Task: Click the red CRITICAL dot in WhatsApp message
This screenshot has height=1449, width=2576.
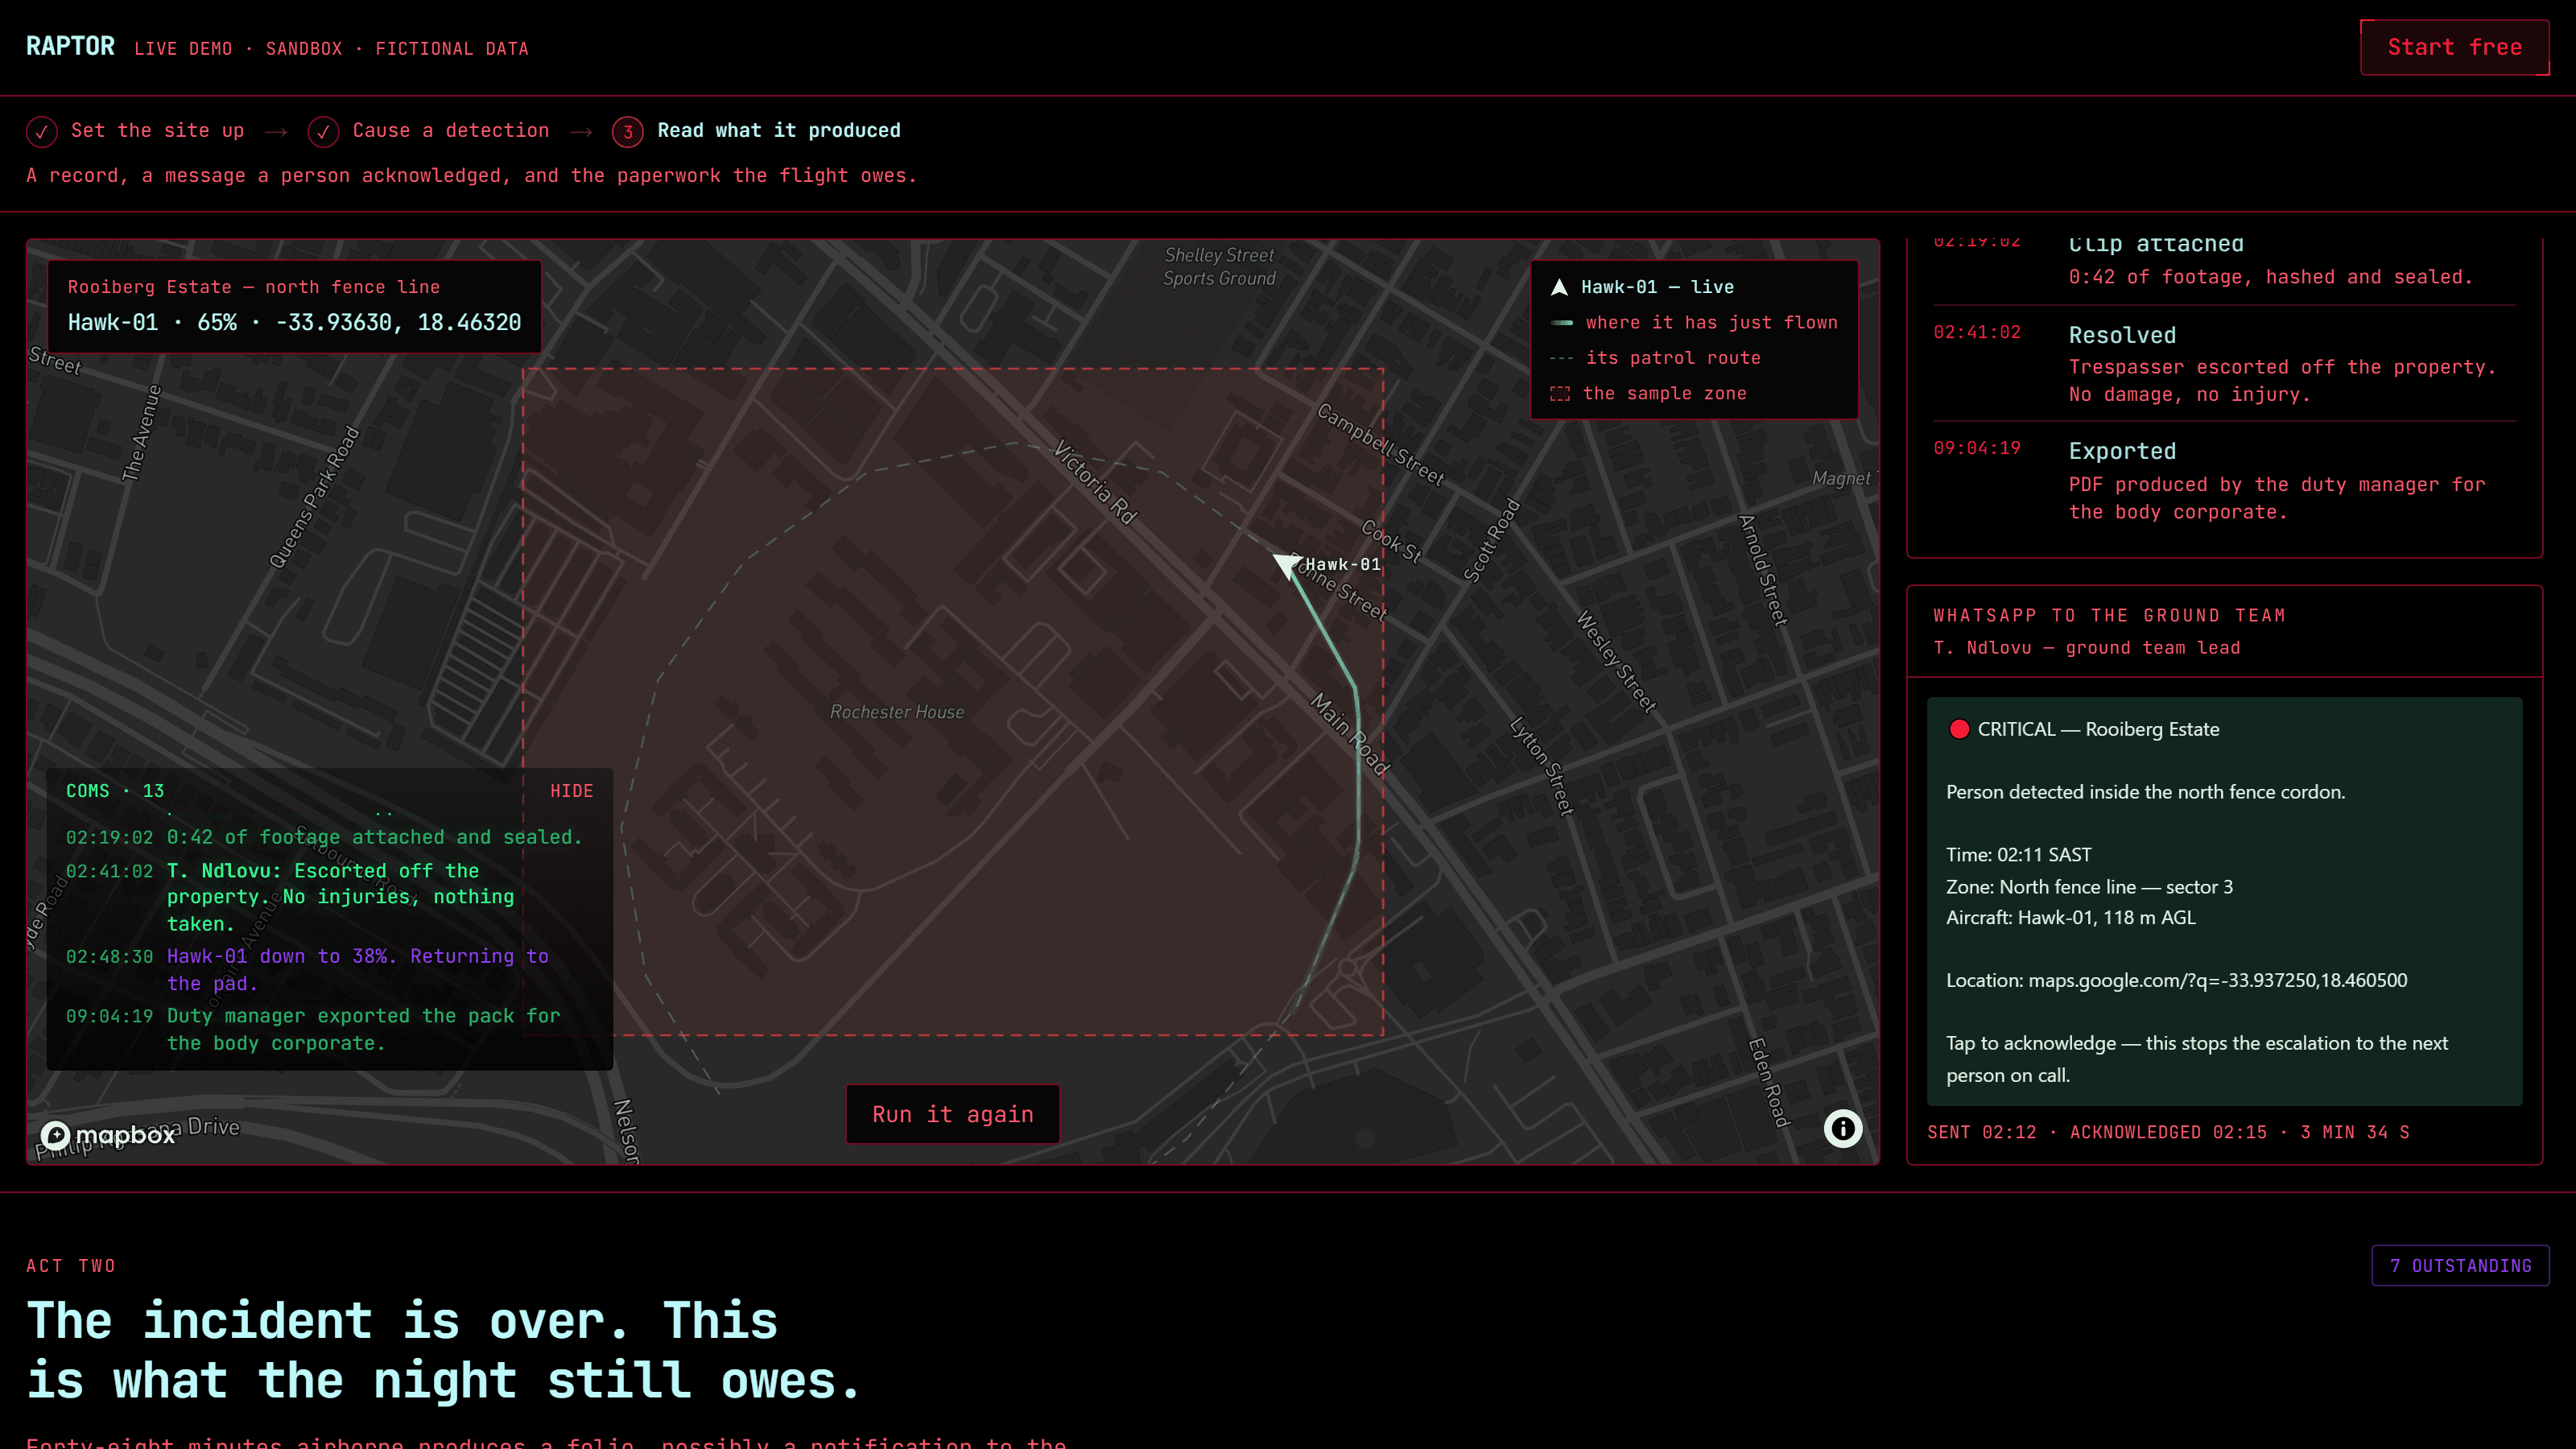Action: 1959,729
